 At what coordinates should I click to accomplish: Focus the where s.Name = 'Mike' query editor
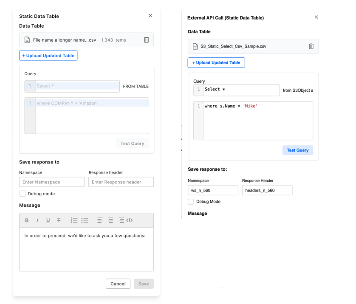click(x=253, y=121)
